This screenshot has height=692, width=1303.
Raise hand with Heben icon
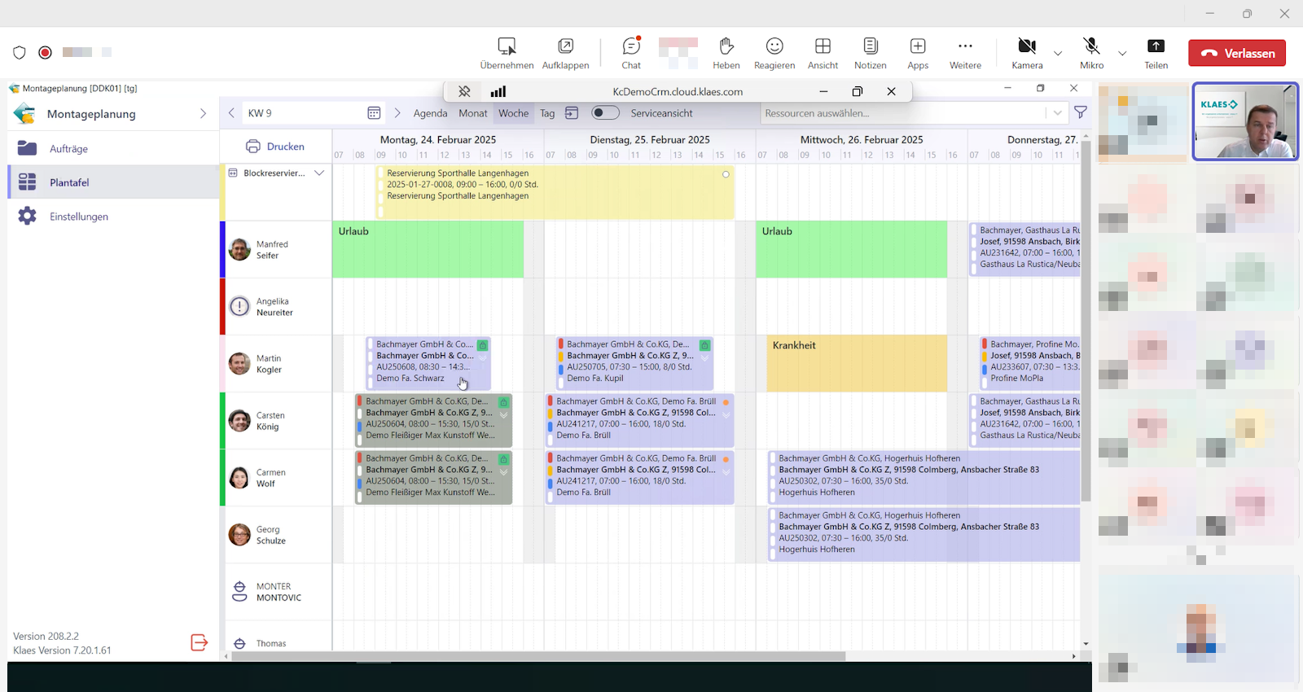pos(726,53)
